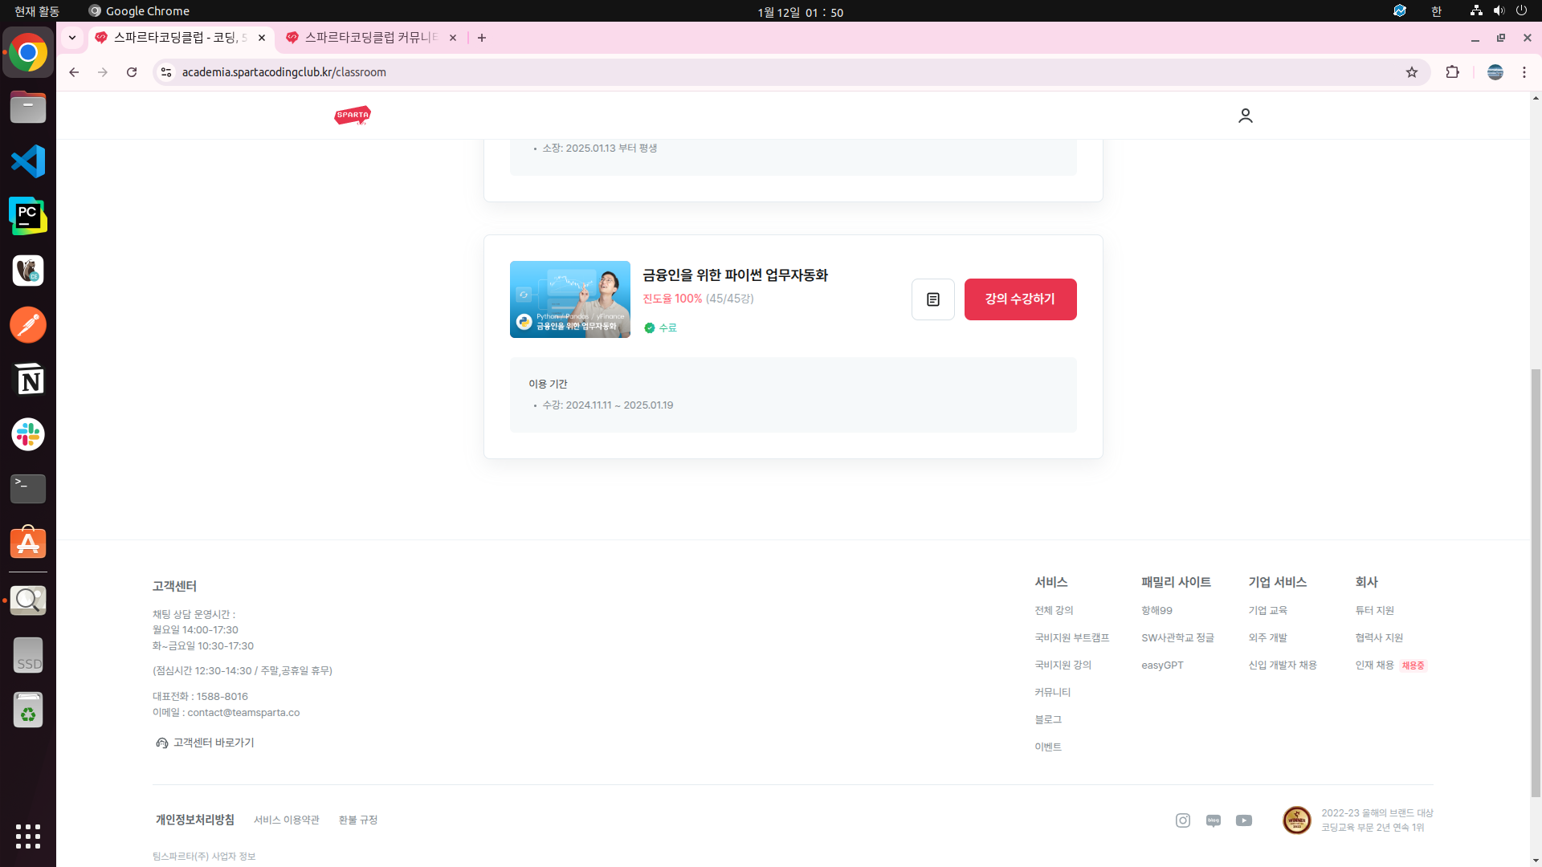Open Google Chrome from the dock

pos(28,53)
